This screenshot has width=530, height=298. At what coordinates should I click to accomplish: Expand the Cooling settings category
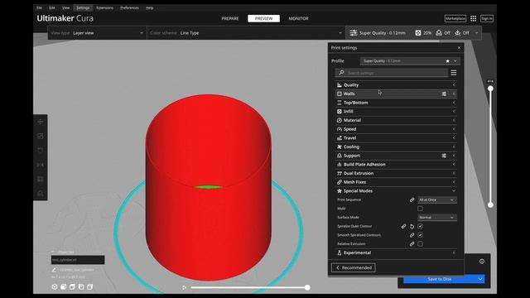coord(396,147)
